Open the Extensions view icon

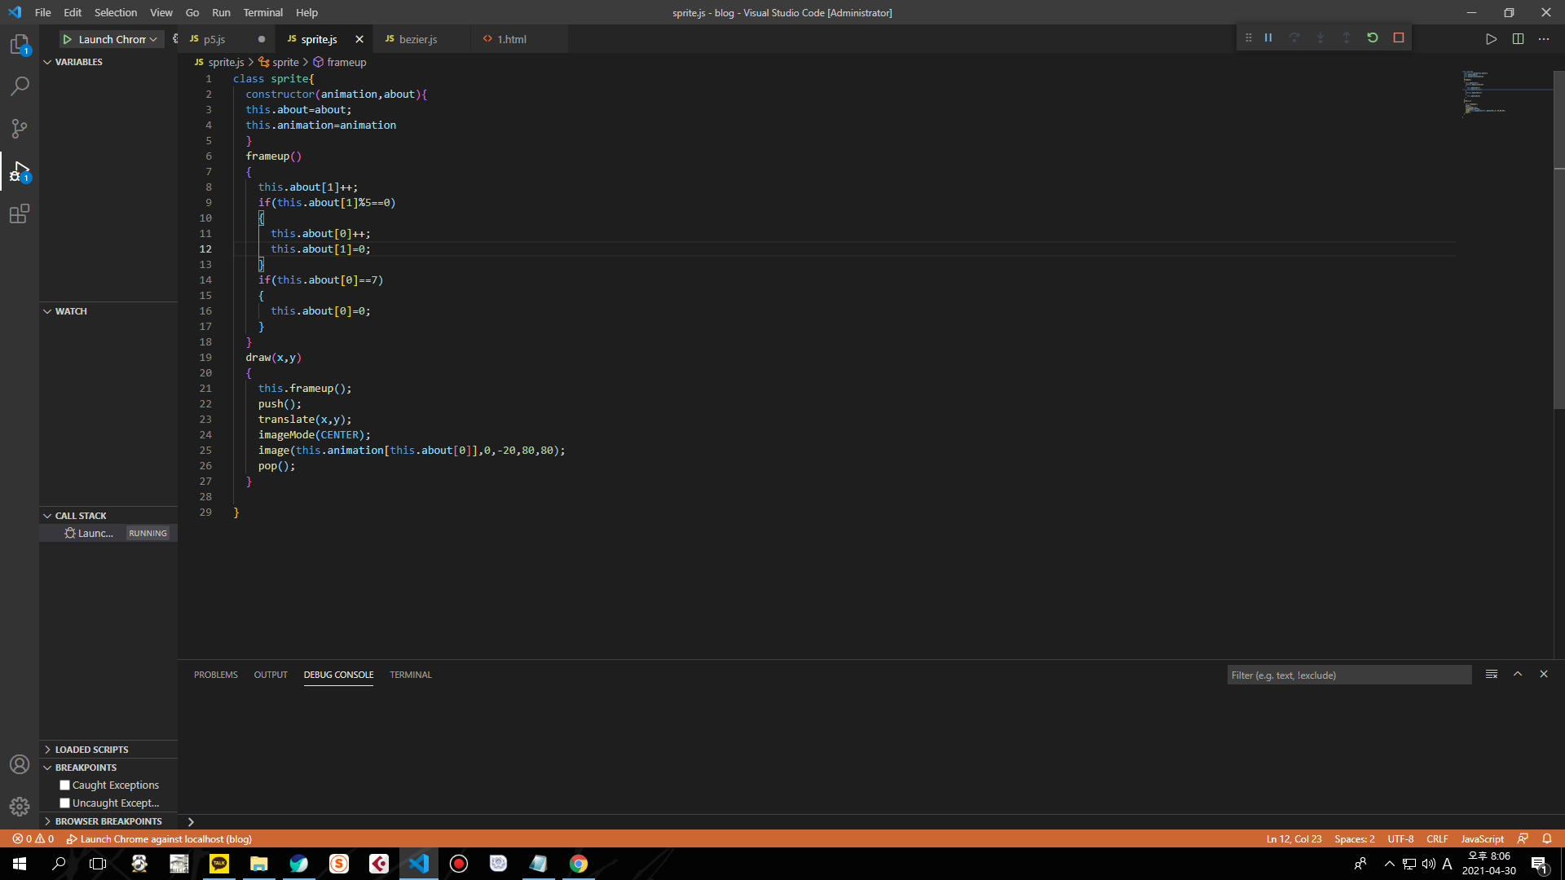click(x=20, y=214)
